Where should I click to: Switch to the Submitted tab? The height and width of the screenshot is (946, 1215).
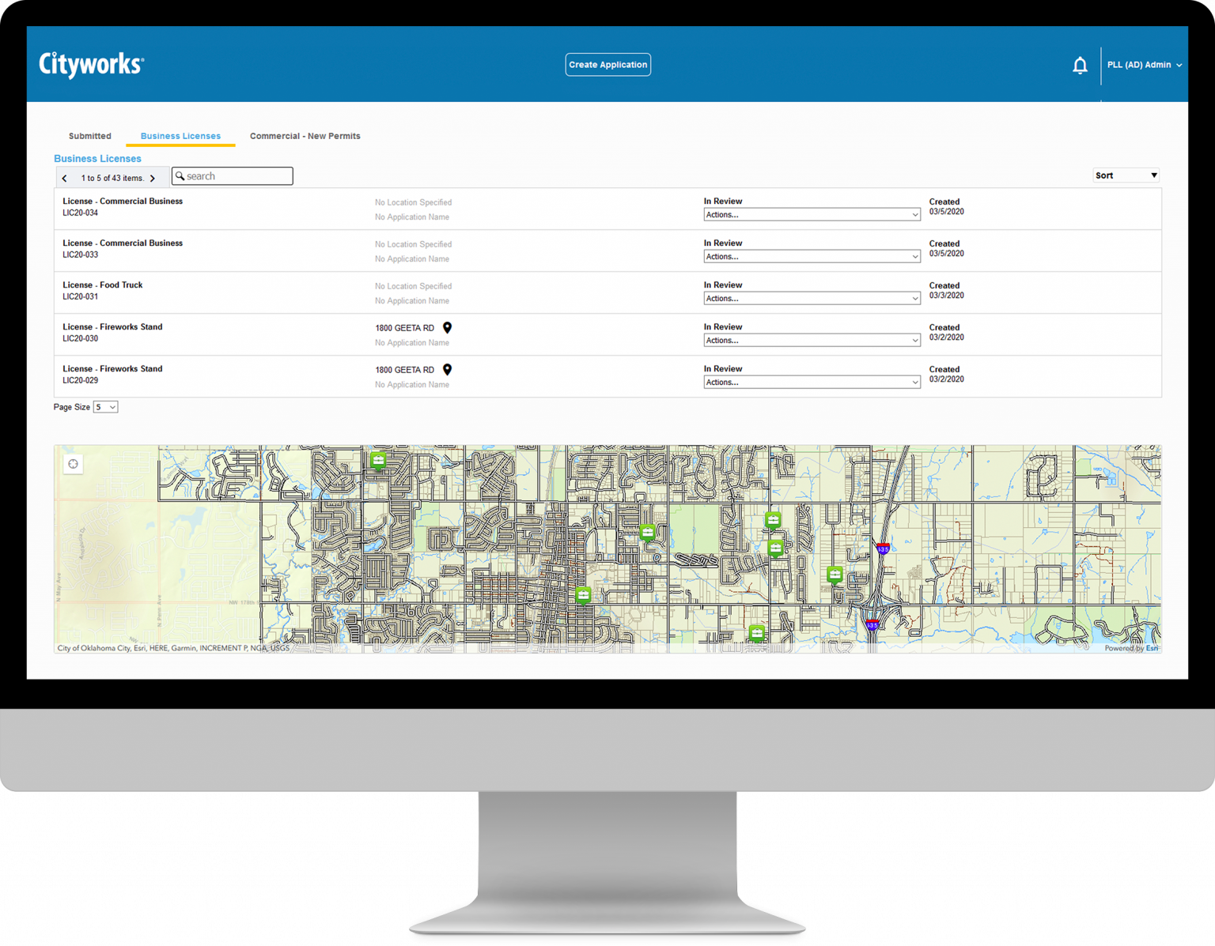90,136
